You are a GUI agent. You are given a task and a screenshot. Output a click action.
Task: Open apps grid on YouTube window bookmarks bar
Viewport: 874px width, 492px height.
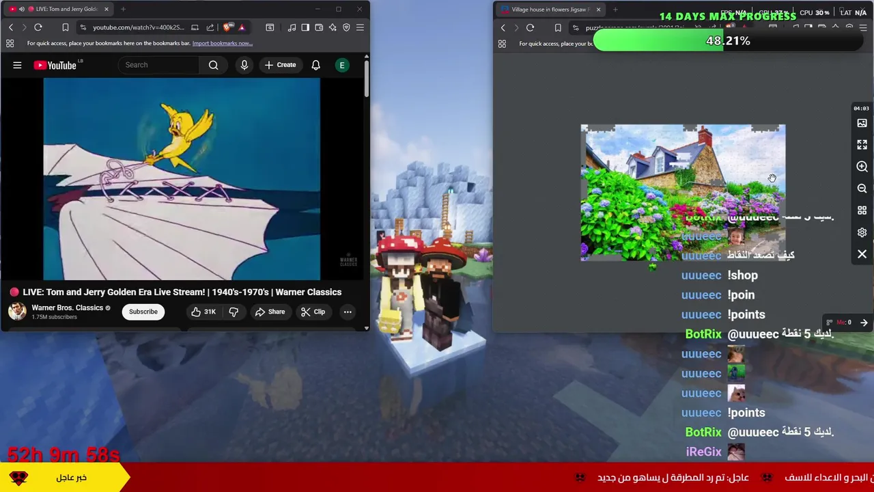point(10,43)
